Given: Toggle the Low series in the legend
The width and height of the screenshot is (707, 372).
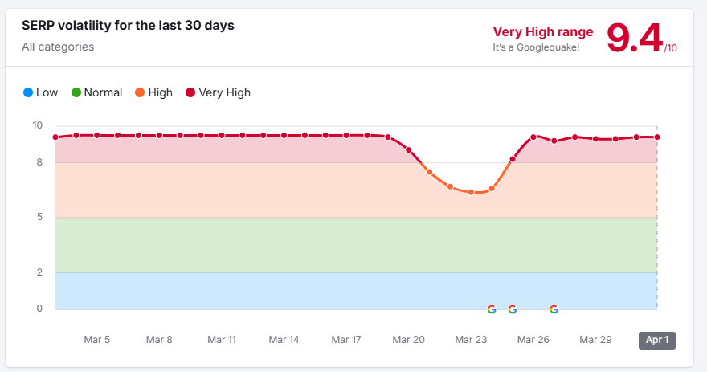Looking at the screenshot, I should (40, 92).
